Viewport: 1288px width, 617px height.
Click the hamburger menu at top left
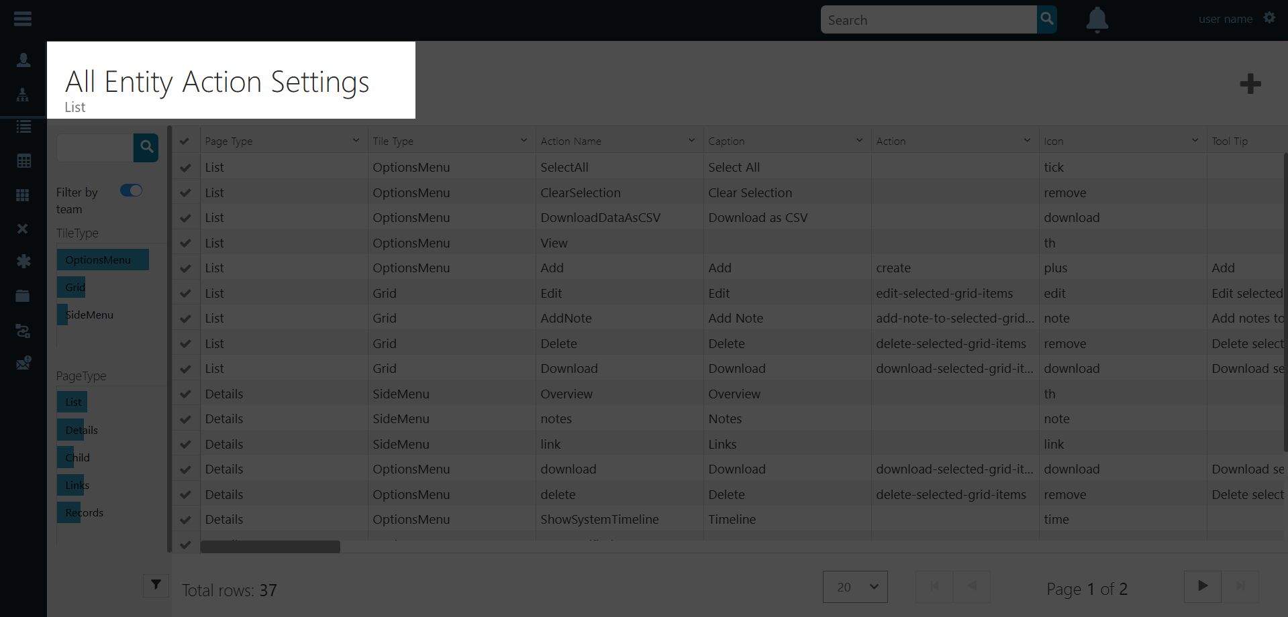tap(22, 18)
